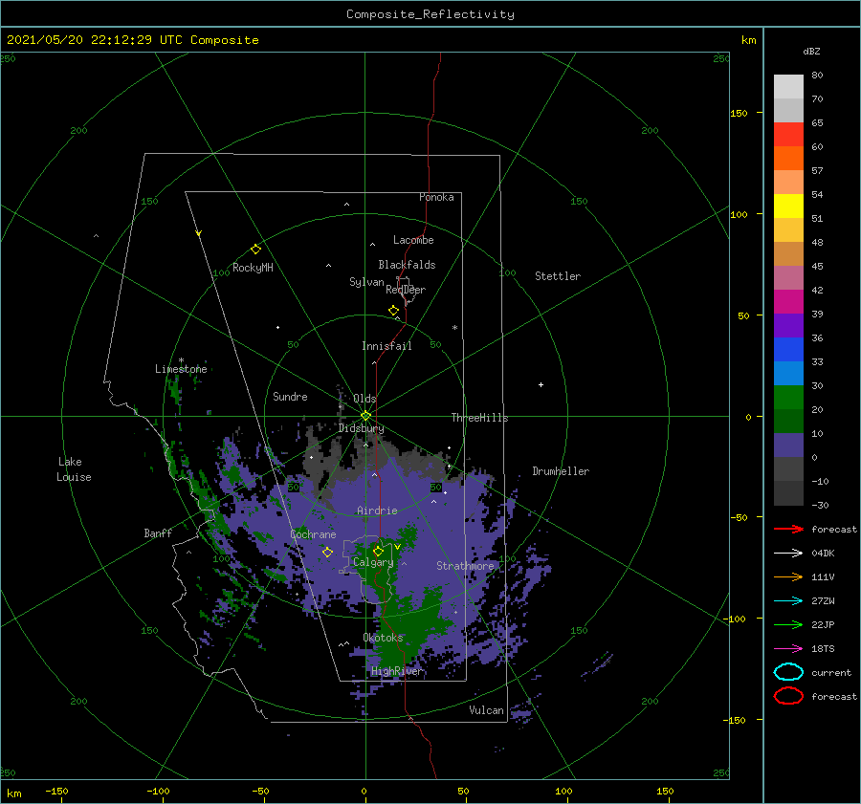Viewport: 861px width, 804px height.
Task: Click the white 04DK arrow icon
Action: tap(788, 553)
